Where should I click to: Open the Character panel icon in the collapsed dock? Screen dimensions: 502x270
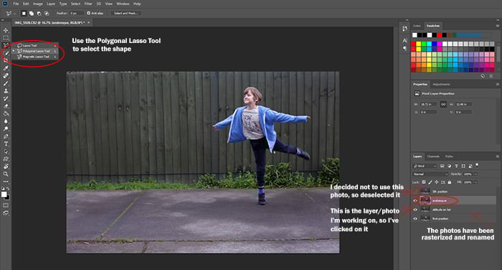[x=404, y=41]
